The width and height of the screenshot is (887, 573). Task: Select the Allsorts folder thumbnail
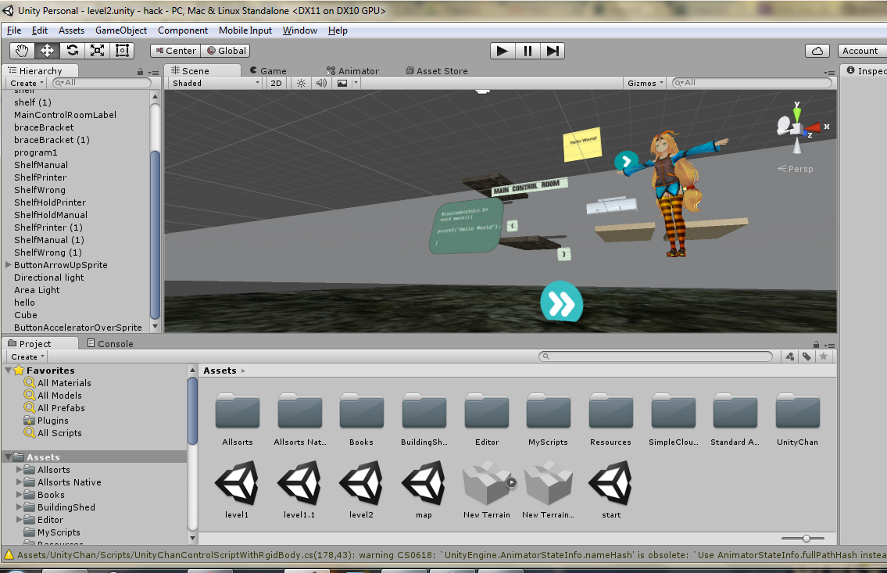pyautogui.click(x=238, y=411)
